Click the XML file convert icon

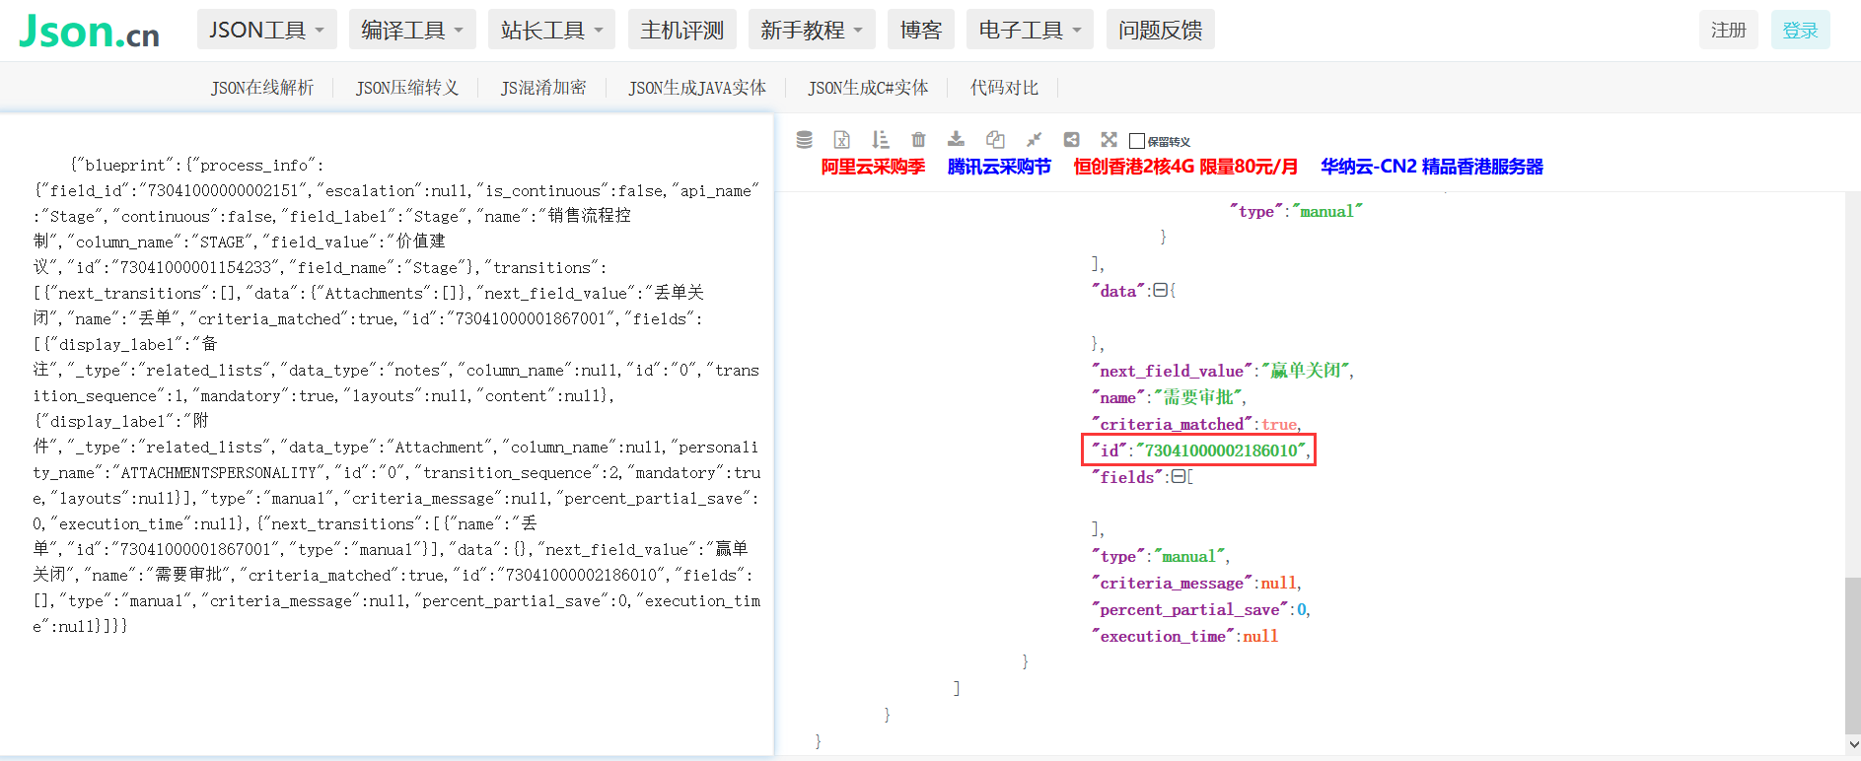pyautogui.click(x=841, y=140)
